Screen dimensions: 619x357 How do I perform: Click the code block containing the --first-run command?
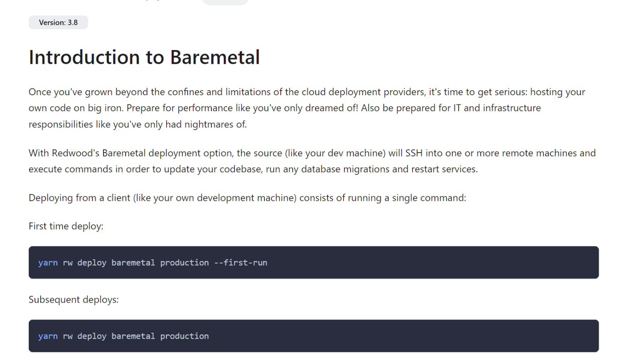click(313, 262)
